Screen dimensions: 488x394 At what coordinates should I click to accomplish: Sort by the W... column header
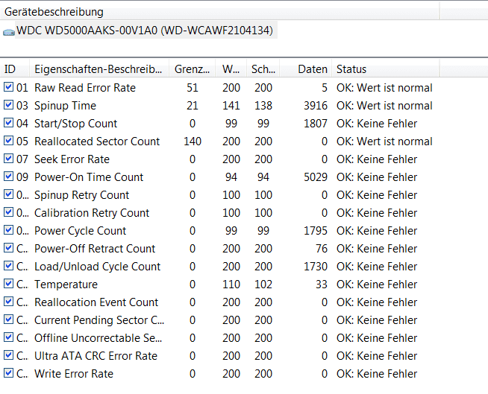point(231,69)
